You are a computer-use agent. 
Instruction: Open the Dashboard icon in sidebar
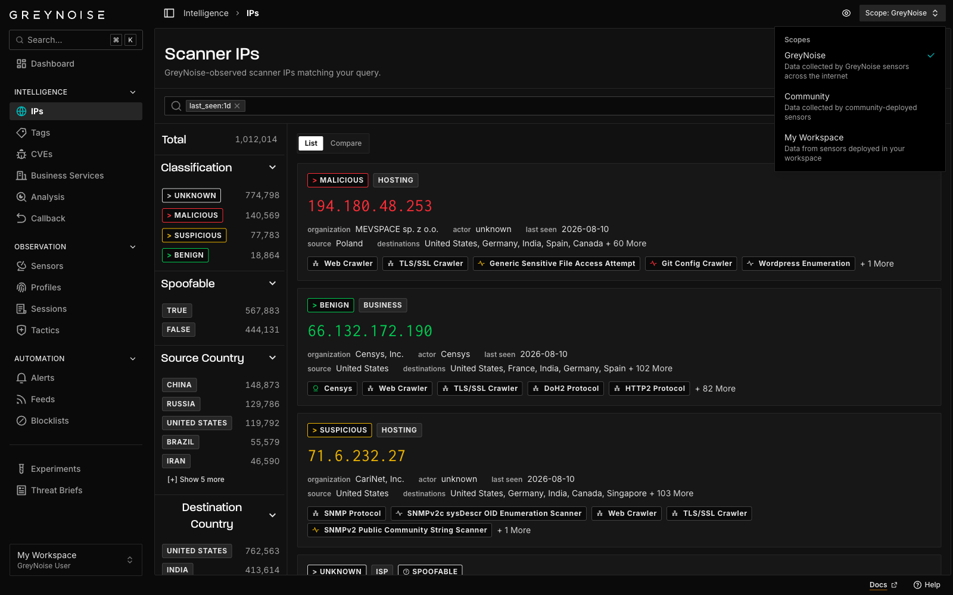point(21,64)
